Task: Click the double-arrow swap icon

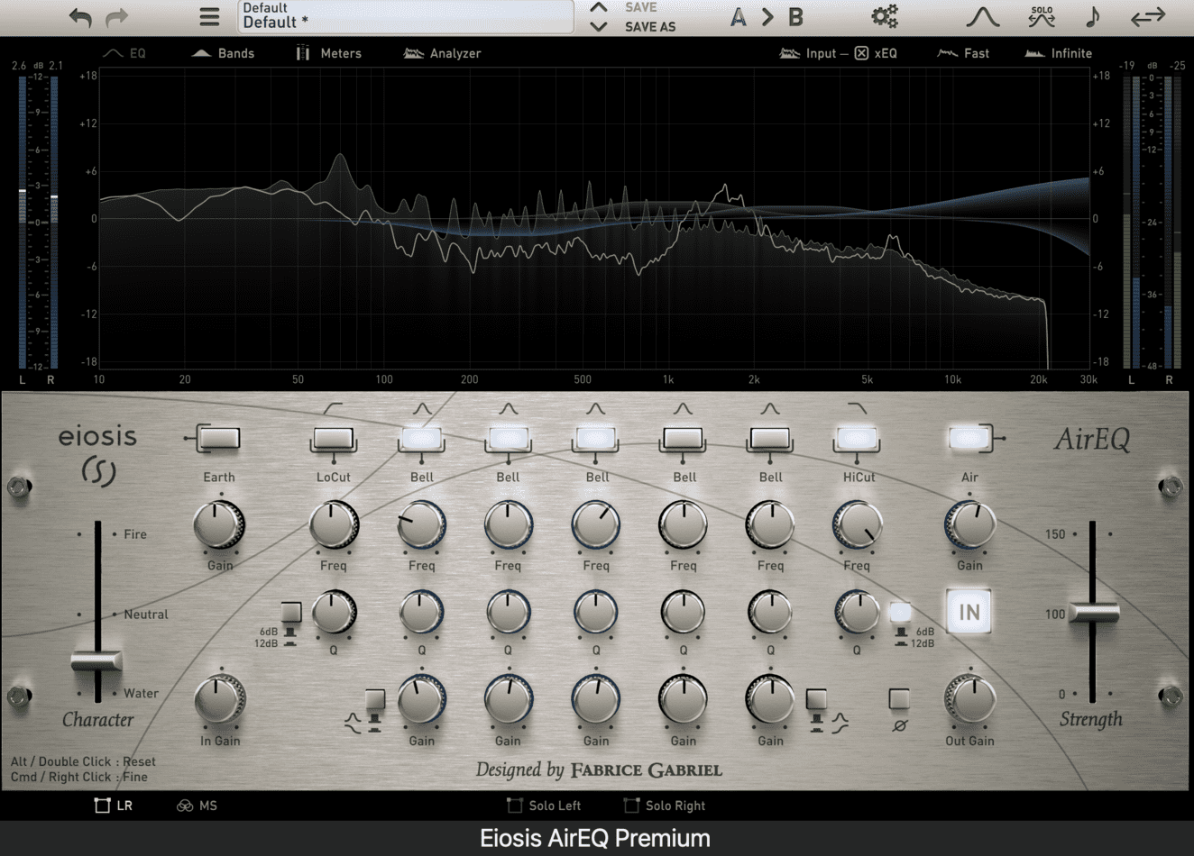Action: pyautogui.click(x=1148, y=17)
